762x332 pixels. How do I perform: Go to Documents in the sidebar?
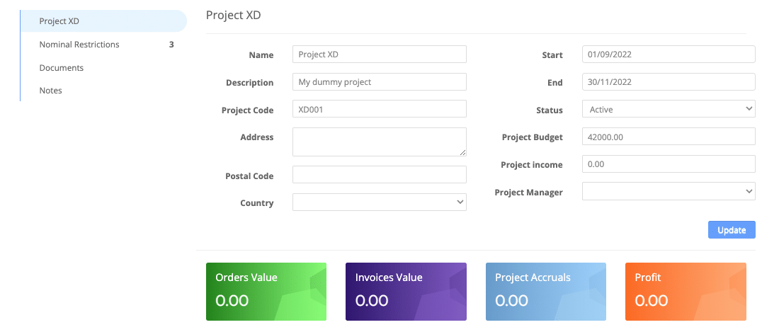point(103,67)
